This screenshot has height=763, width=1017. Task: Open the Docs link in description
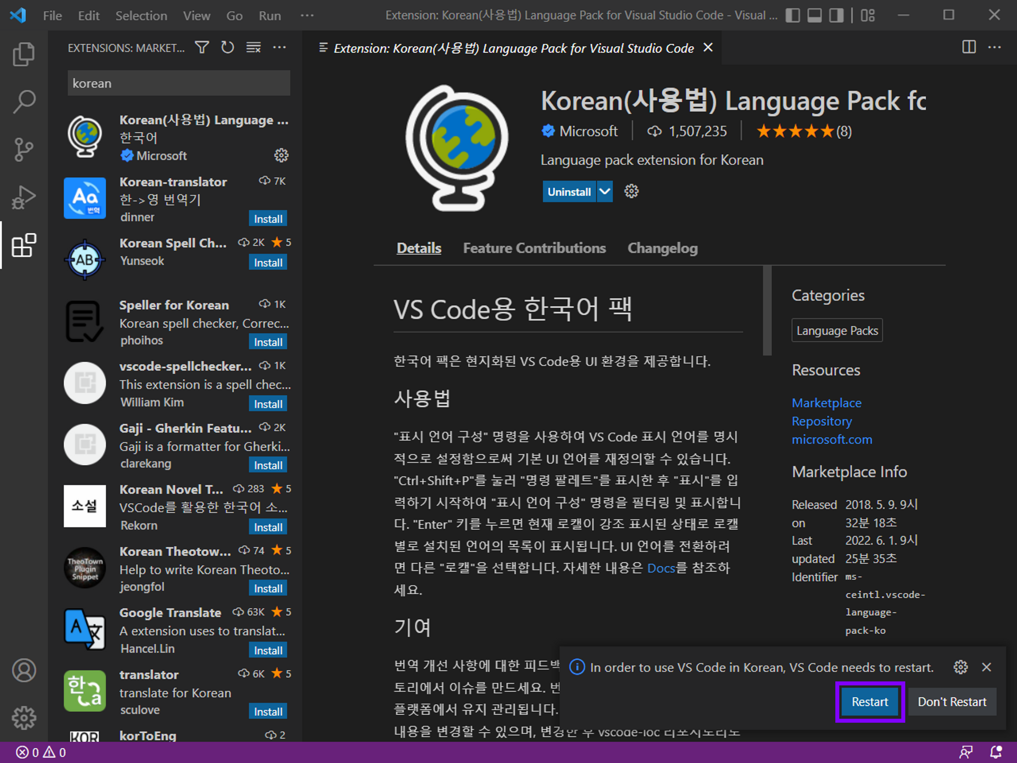pos(661,568)
